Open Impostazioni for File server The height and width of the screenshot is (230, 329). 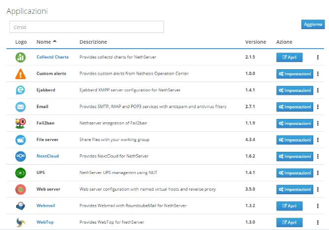295,140
